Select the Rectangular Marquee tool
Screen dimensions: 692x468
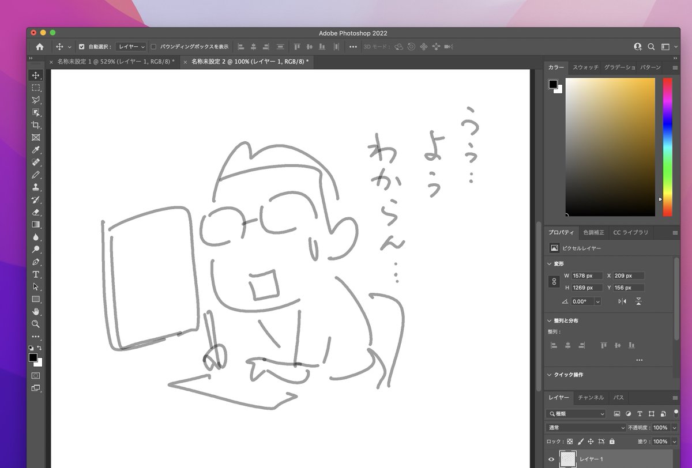click(36, 88)
